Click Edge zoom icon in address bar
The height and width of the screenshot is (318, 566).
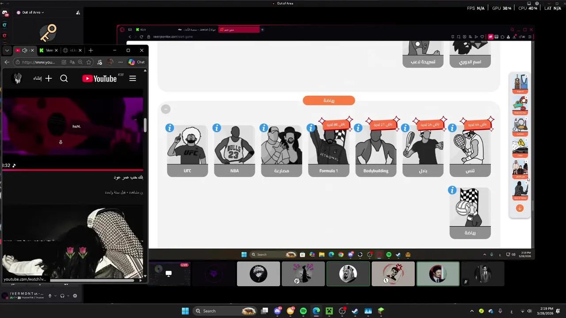81,62
